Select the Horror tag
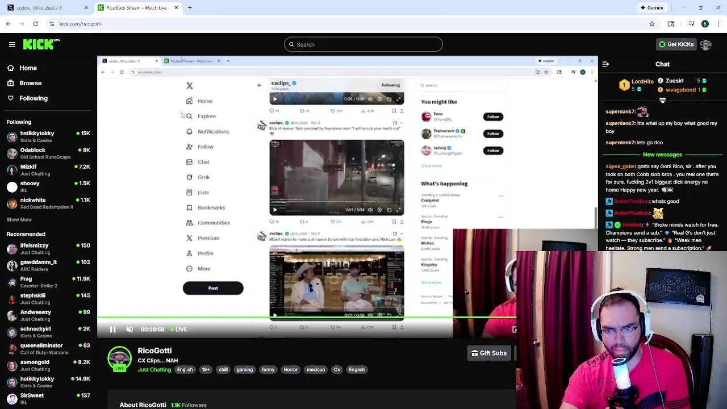727x409 pixels. [290, 370]
